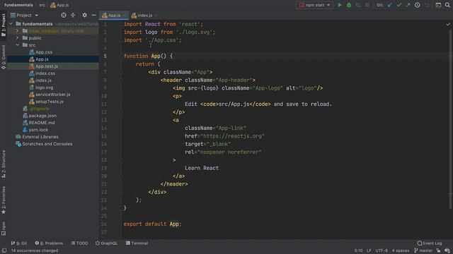The height and width of the screenshot is (254, 453).
Task: Run the npm start configuration
Action: pyautogui.click(x=340, y=5)
